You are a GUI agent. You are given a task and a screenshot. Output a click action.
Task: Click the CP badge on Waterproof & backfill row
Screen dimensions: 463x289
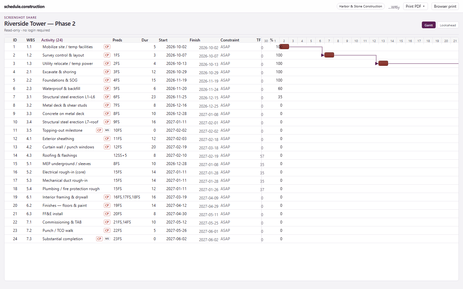tap(107, 89)
